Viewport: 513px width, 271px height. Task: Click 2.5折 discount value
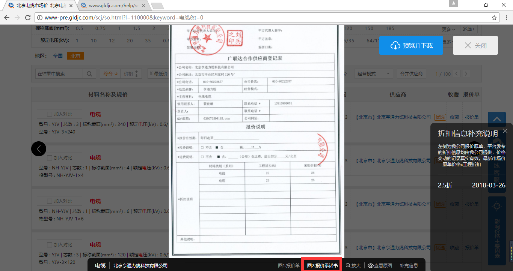(x=445, y=186)
